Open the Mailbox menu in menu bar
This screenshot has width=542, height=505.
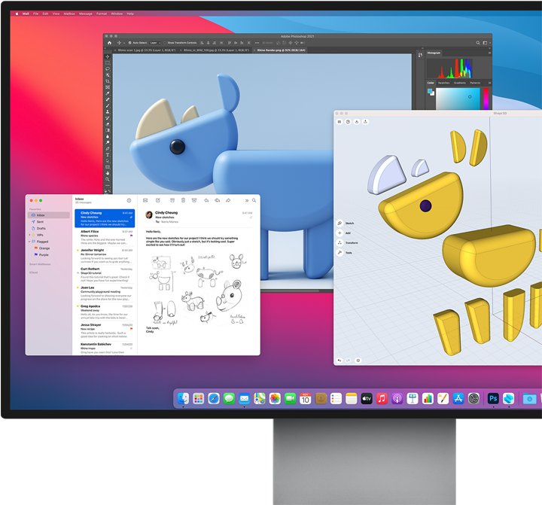coord(69,14)
